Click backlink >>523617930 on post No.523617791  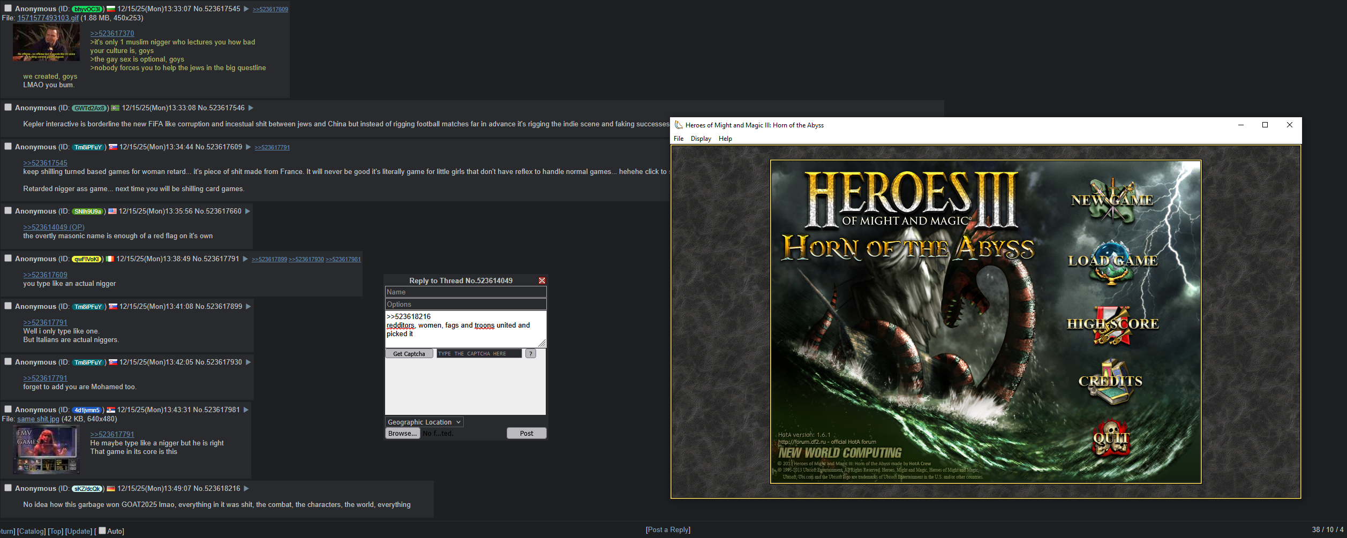tap(306, 260)
